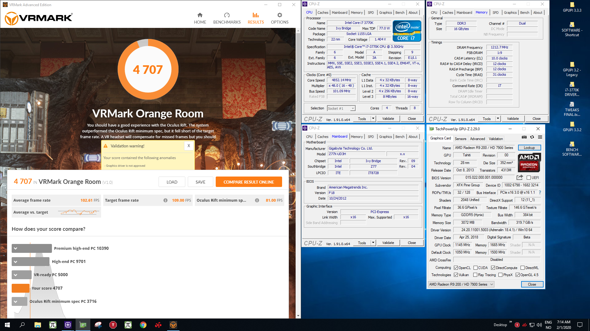The width and height of the screenshot is (590, 331).
Task: Click the BIOS export arrow icon in GPU-Z
Action: coord(520,177)
